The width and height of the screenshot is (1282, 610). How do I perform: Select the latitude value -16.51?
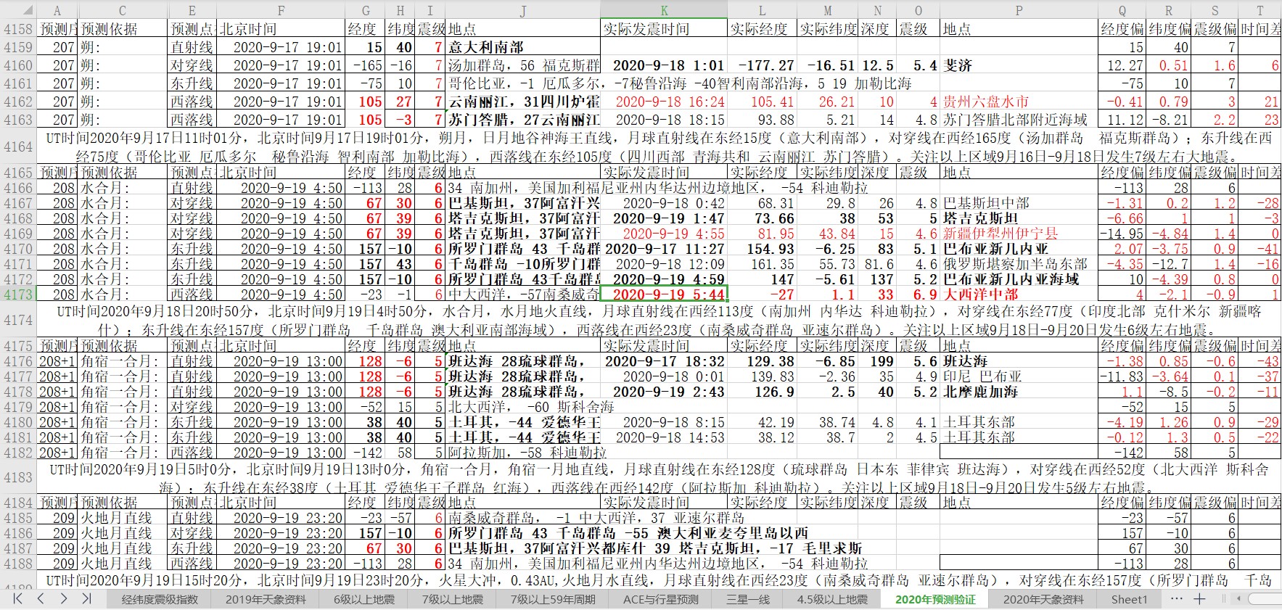[828, 65]
